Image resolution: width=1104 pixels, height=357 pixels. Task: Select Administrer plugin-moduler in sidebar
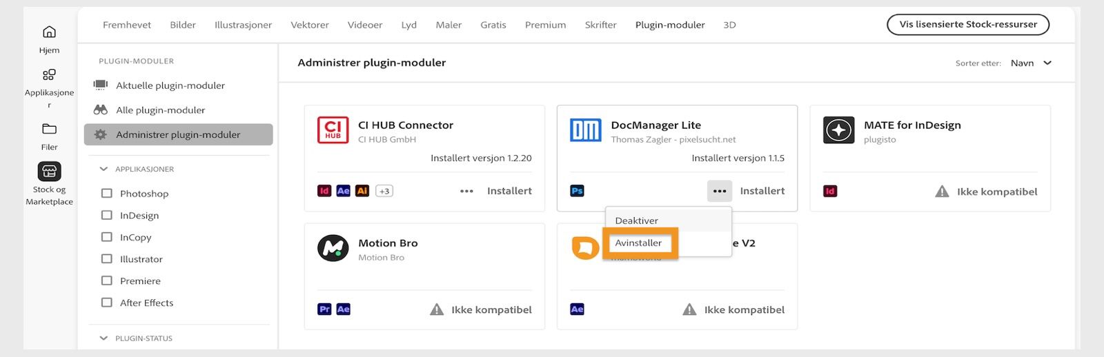coord(178,134)
